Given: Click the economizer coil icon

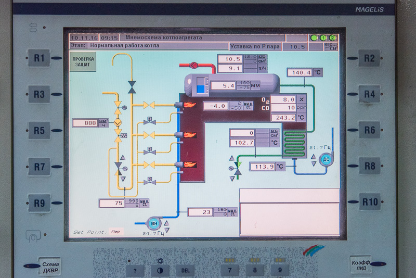Looking at the screenshot, I should coord(294,144).
